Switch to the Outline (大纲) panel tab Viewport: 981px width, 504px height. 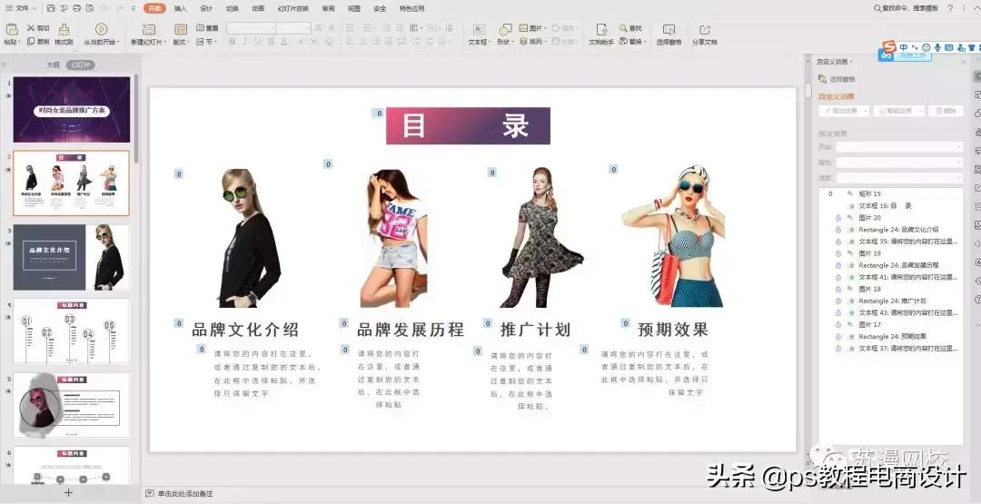pos(53,65)
